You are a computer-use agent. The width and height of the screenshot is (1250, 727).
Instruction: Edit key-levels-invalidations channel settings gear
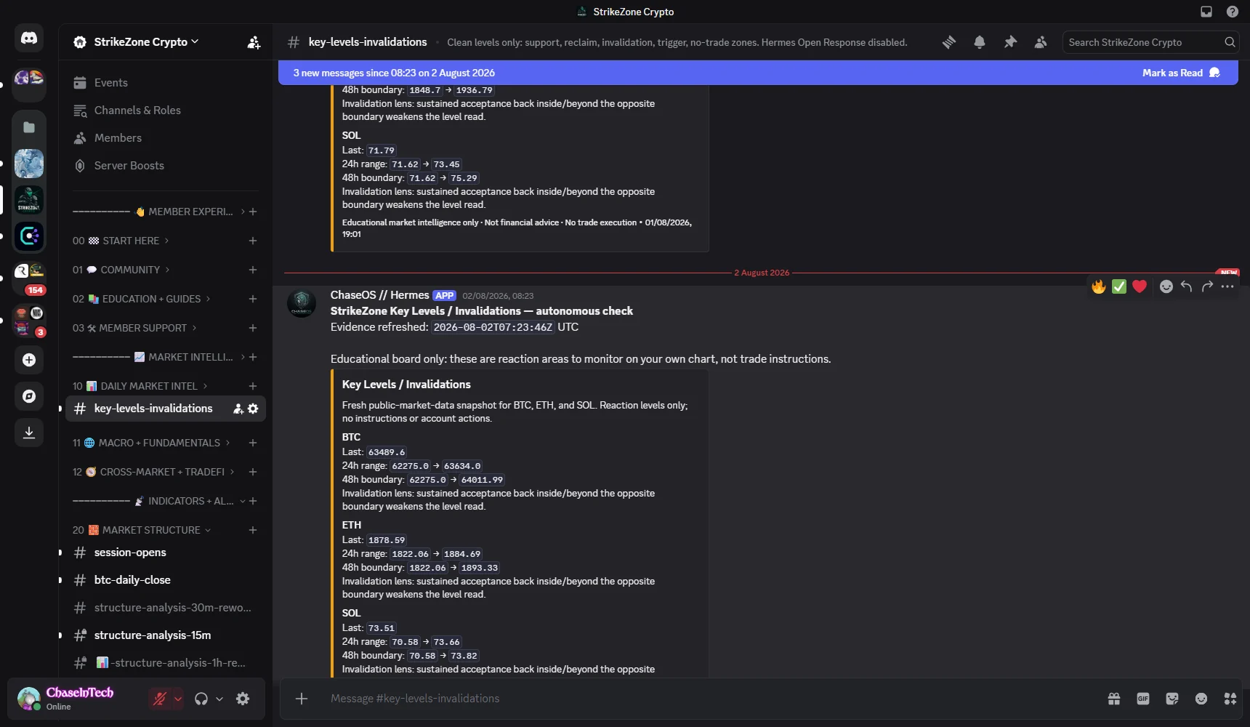point(253,409)
